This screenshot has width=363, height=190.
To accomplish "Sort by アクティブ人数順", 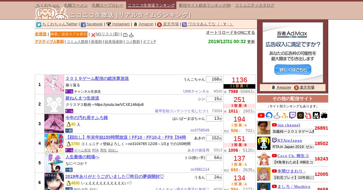I will click(x=49, y=42).
